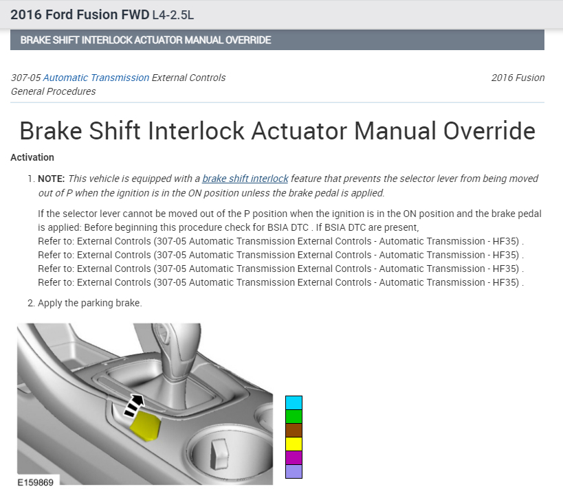Select the green color swatch
The width and height of the screenshot is (563, 489).
294,416
